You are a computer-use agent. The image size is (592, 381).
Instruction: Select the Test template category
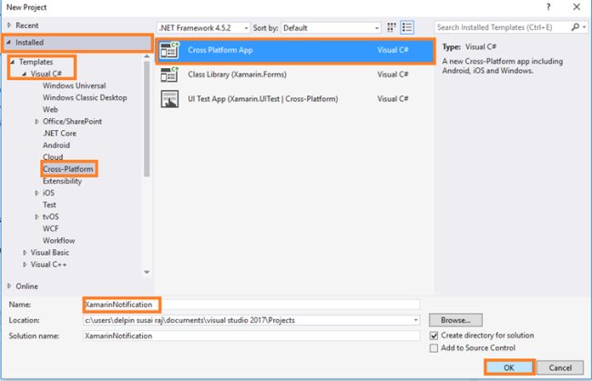coord(49,205)
